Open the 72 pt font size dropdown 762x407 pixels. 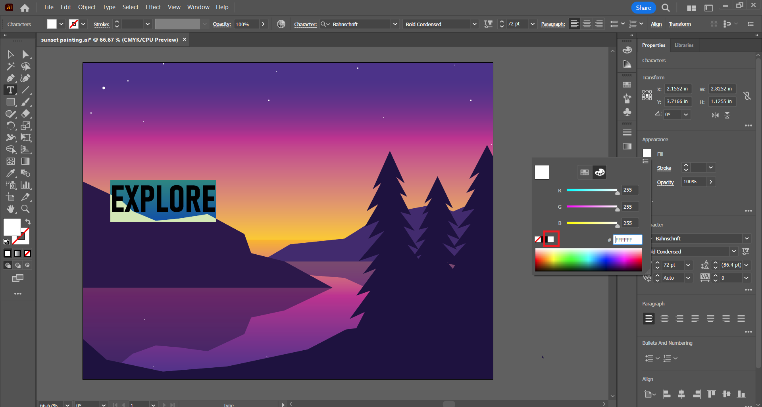click(688, 265)
